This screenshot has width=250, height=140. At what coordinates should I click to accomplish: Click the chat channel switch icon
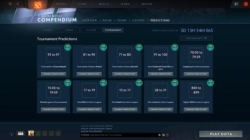click(163, 135)
